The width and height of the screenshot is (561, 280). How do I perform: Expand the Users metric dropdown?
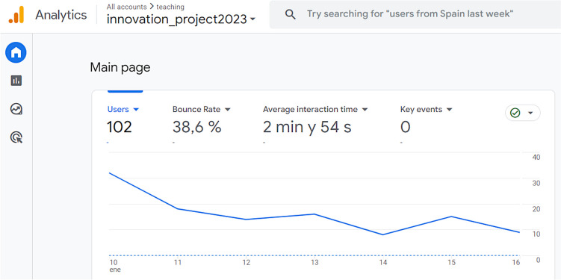[136, 110]
